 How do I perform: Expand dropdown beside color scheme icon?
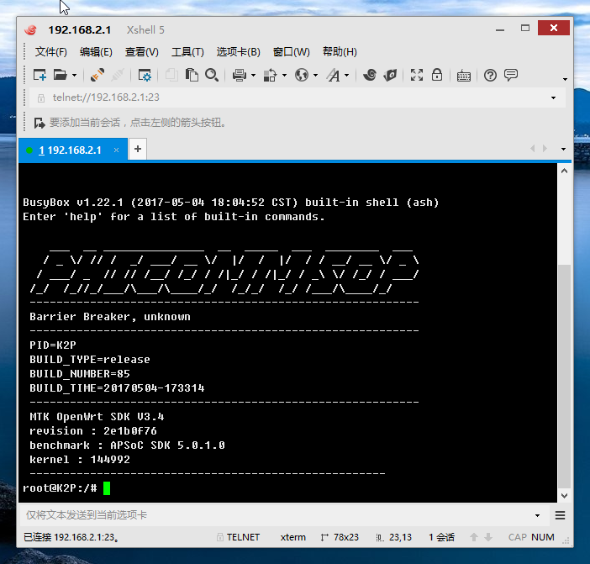[284, 76]
